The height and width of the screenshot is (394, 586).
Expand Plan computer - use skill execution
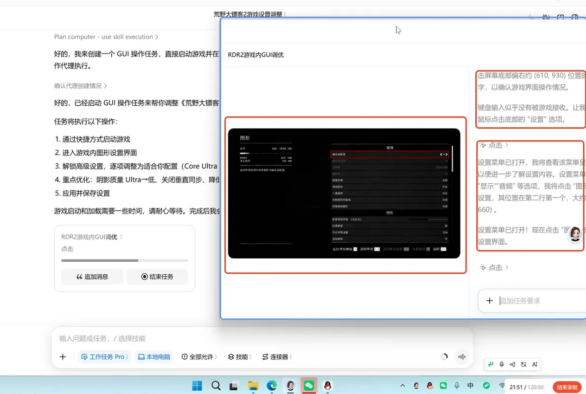tap(106, 37)
